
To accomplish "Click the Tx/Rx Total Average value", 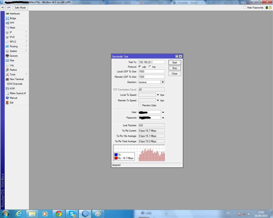I will pos(151,141).
